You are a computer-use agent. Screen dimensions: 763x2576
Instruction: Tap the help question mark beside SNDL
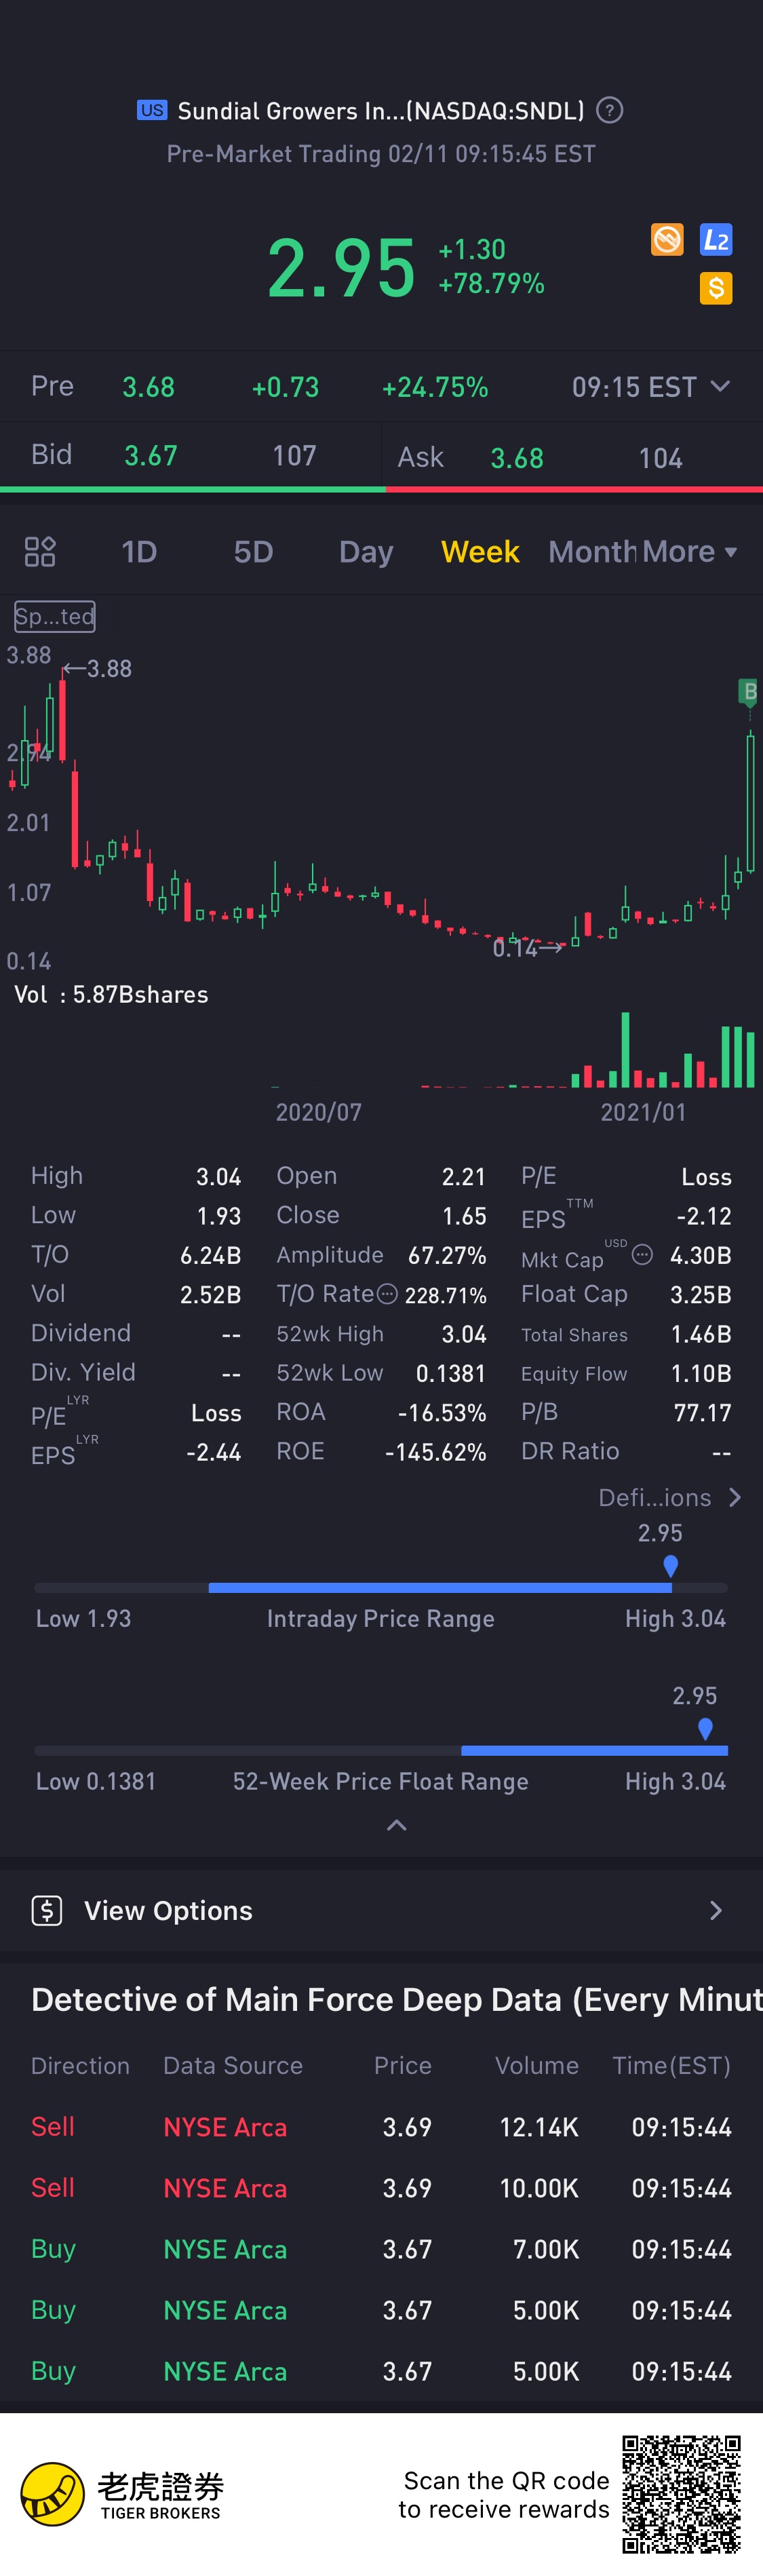pos(609,110)
